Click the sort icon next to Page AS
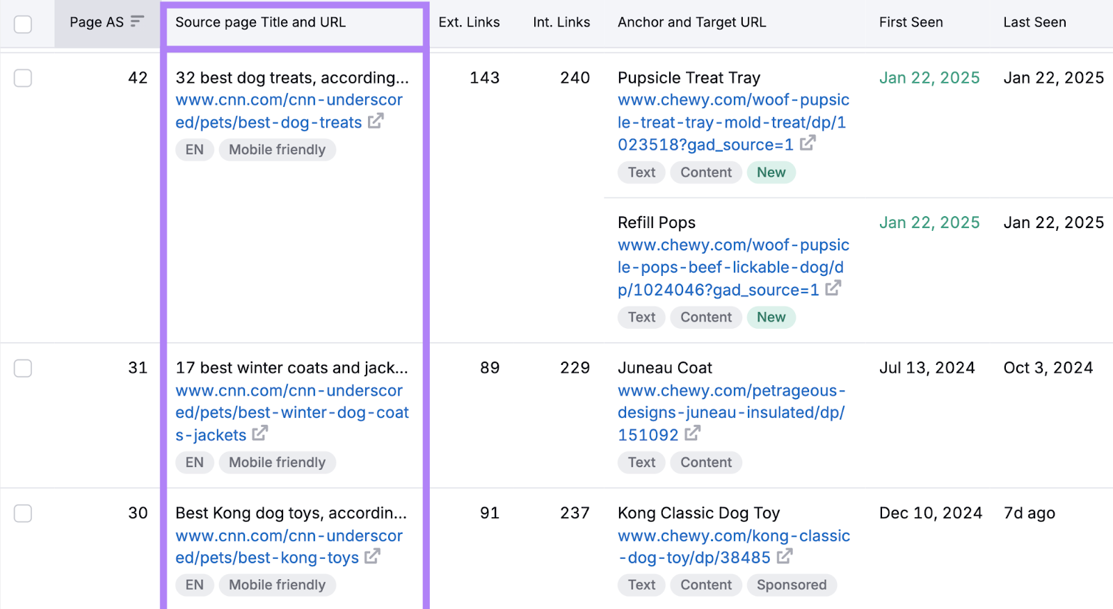 pyautogui.click(x=138, y=21)
